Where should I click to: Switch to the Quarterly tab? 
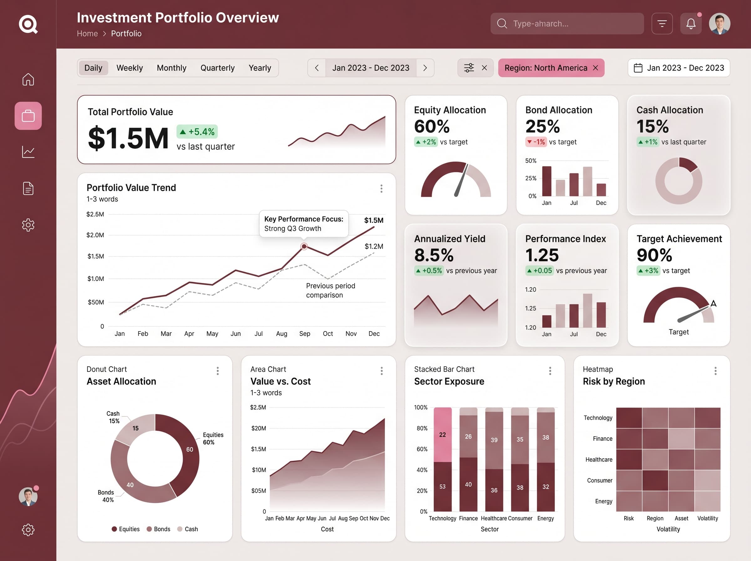click(217, 68)
